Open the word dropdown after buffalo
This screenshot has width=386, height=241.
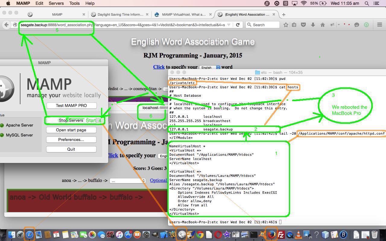(128, 181)
